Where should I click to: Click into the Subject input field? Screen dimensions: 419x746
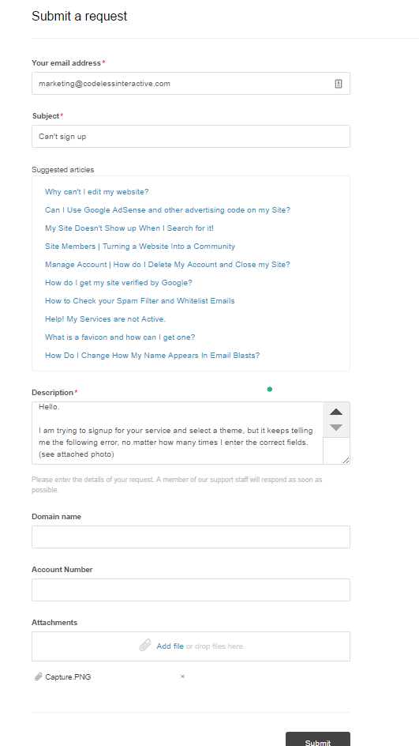pos(191,137)
